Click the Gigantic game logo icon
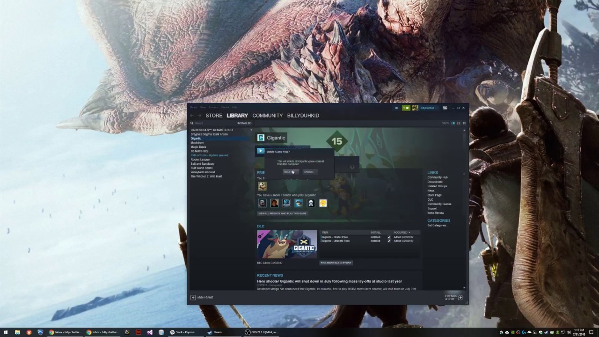Viewport: 599px width, 337px height. (x=261, y=138)
